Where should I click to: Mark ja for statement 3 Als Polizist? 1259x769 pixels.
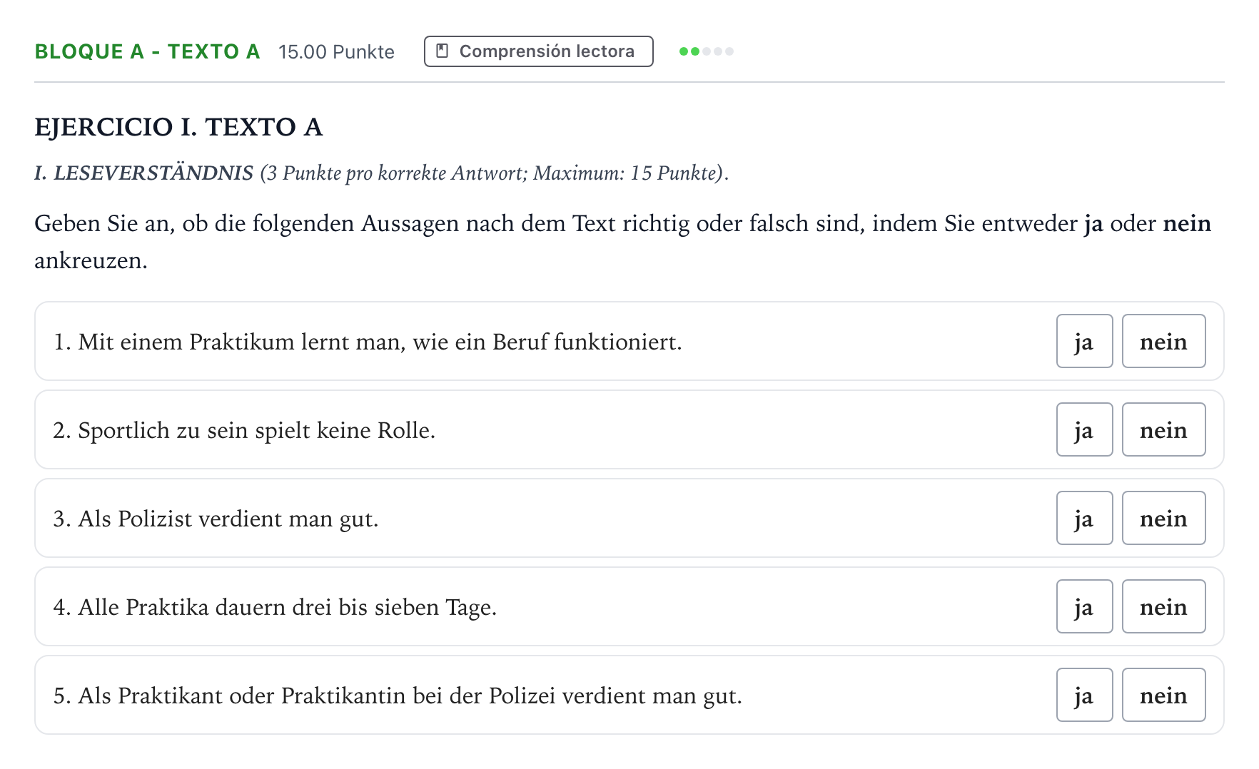click(x=1084, y=518)
